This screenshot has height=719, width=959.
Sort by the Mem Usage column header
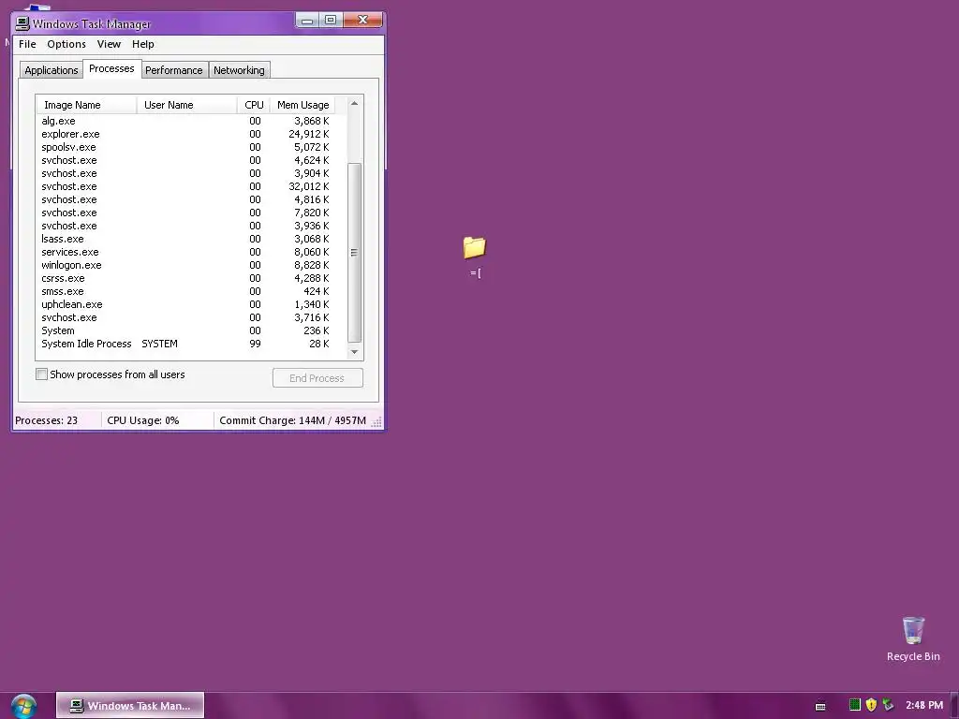tap(302, 105)
